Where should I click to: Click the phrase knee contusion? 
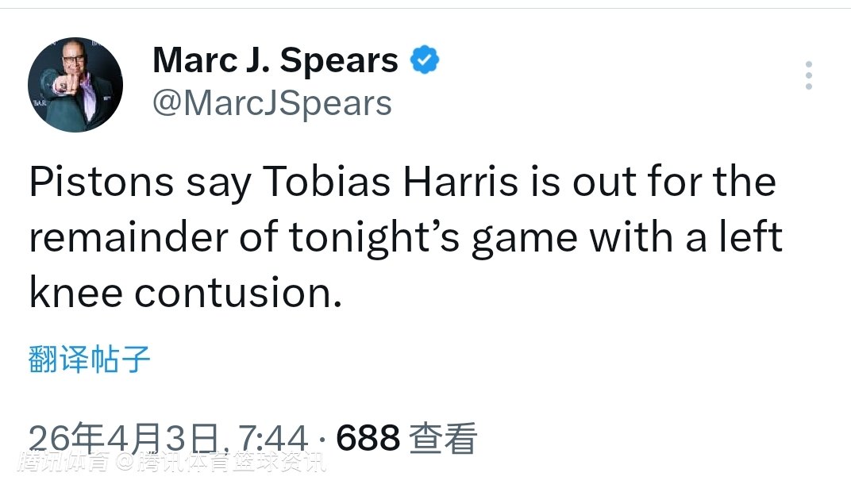click(x=185, y=293)
